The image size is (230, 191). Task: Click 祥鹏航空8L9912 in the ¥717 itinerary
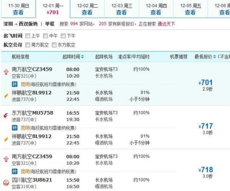pyautogui.click(x=32, y=137)
